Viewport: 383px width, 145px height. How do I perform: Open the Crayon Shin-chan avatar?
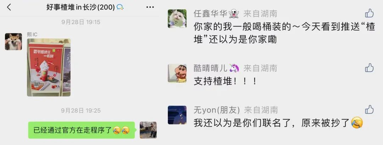click(x=177, y=73)
